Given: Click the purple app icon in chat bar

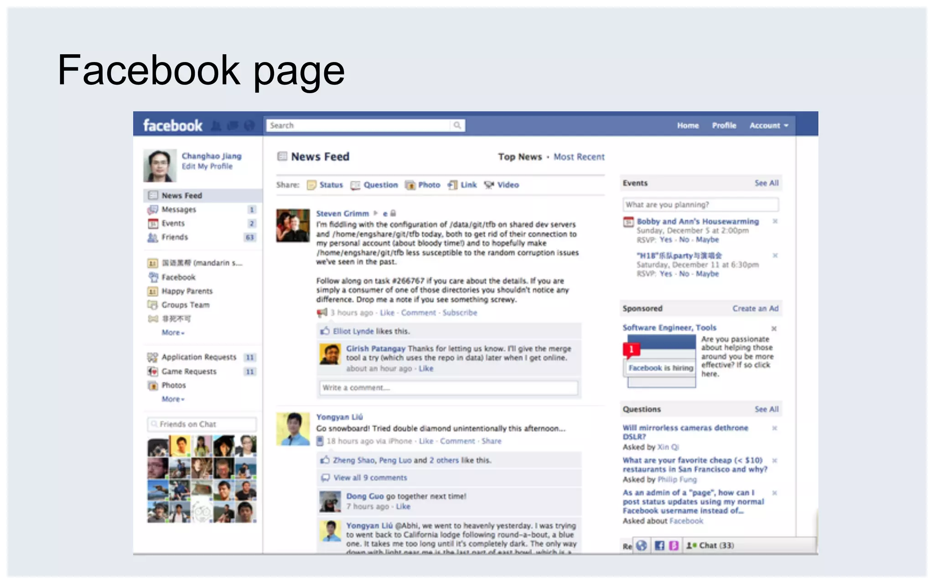Looking at the screenshot, I should (x=674, y=546).
